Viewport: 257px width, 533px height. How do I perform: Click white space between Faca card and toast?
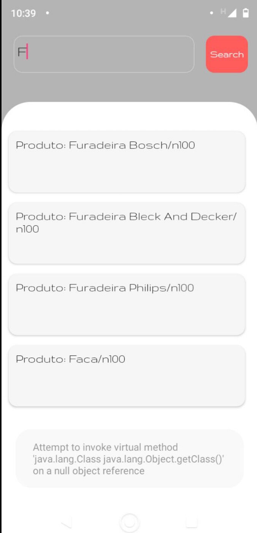click(127, 418)
